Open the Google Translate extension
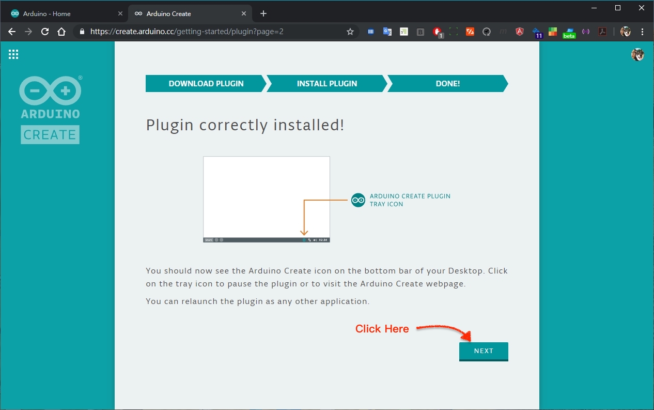This screenshot has width=654, height=410. [387, 32]
